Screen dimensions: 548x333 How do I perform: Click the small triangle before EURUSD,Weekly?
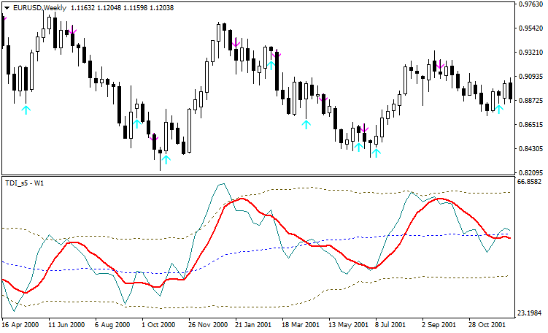[7, 8]
